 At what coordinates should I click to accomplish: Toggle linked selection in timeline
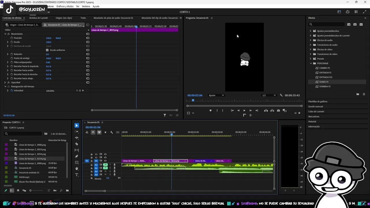[99, 132]
